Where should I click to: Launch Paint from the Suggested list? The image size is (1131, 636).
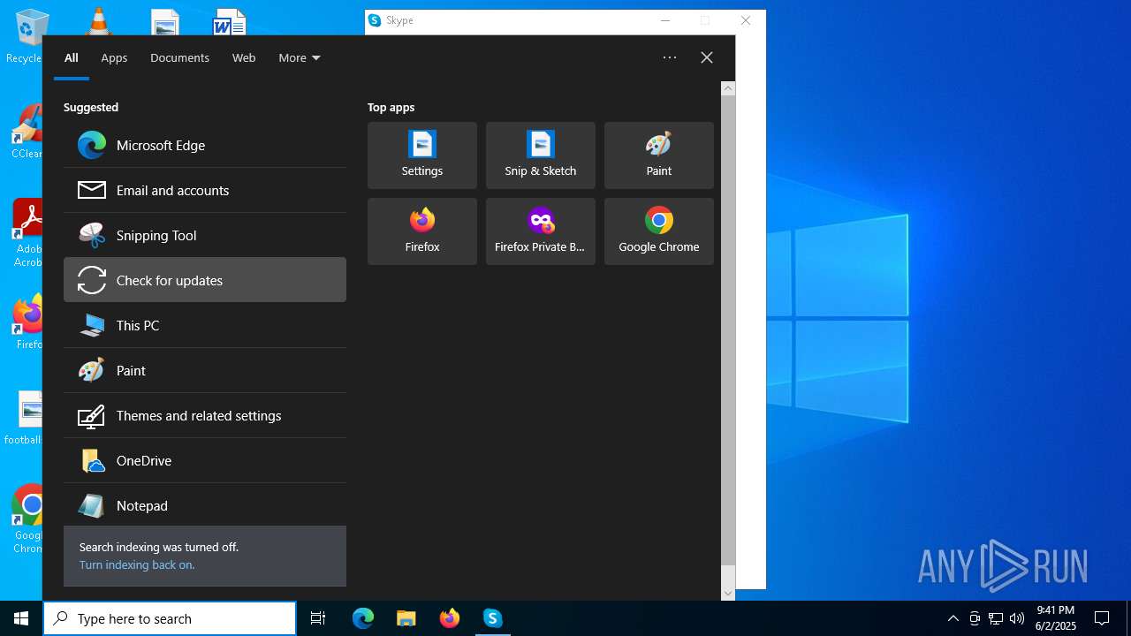point(205,370)
